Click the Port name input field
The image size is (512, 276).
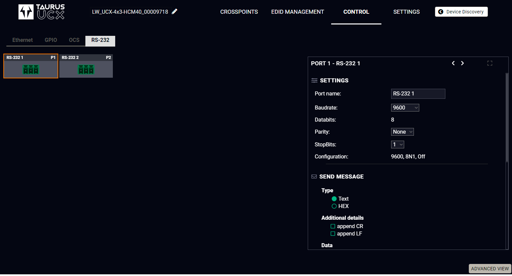click(418, 94)
